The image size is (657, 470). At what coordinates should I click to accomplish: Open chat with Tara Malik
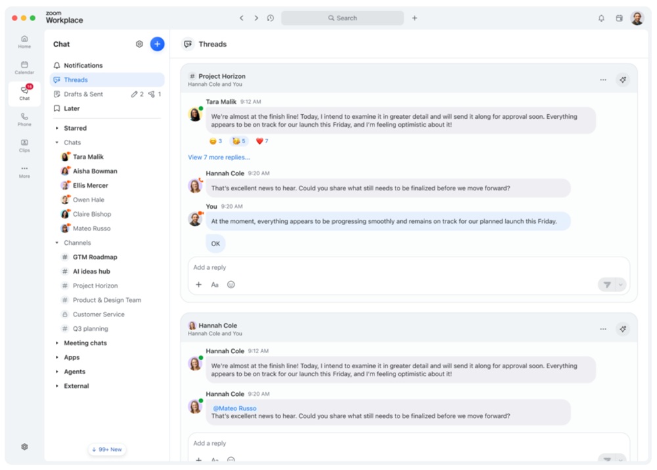[x=107, y=156]
